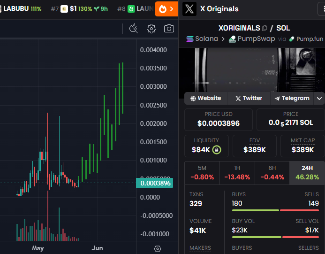
Task: Click the chart axis settings hexagon icon
Action: (158, 249)
